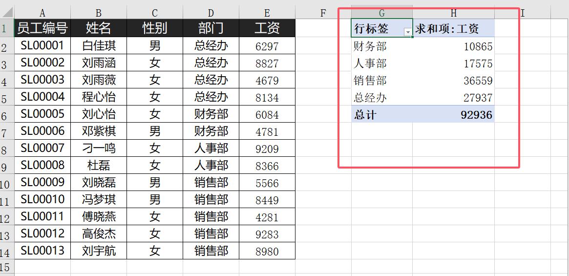
Task: Select row 8 header
Action: coord(7,149)
